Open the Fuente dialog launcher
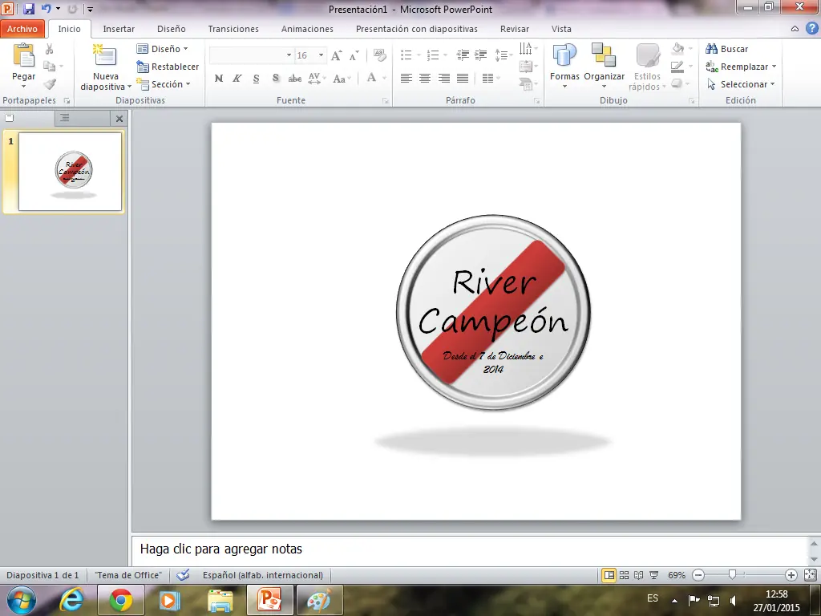Screen dimensions: 821x616 pos(386,100)
